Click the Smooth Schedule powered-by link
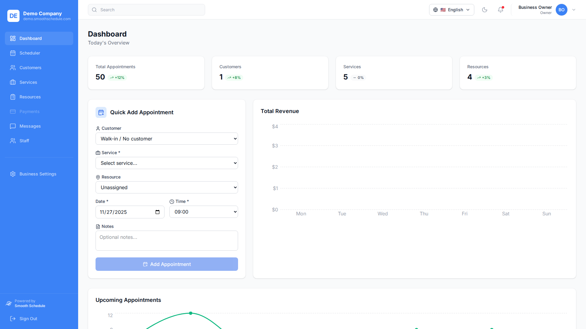The width and height of the screenshot is (586, 329). click(30, 306)
